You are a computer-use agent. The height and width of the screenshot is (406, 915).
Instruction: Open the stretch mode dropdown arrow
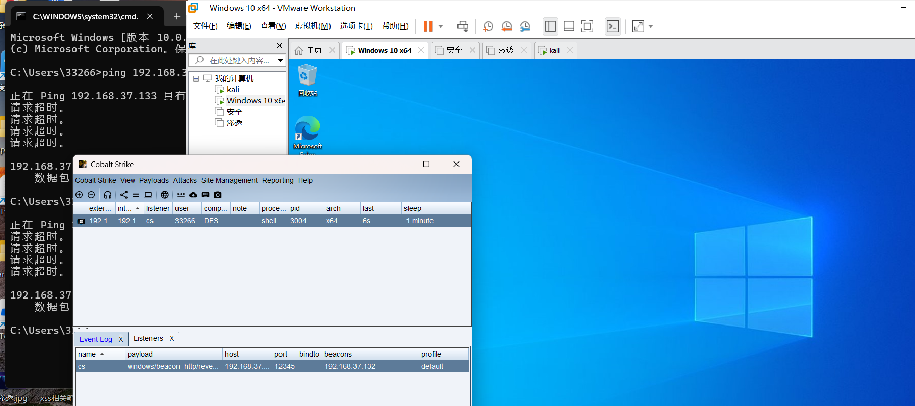[x=651, y=26]
